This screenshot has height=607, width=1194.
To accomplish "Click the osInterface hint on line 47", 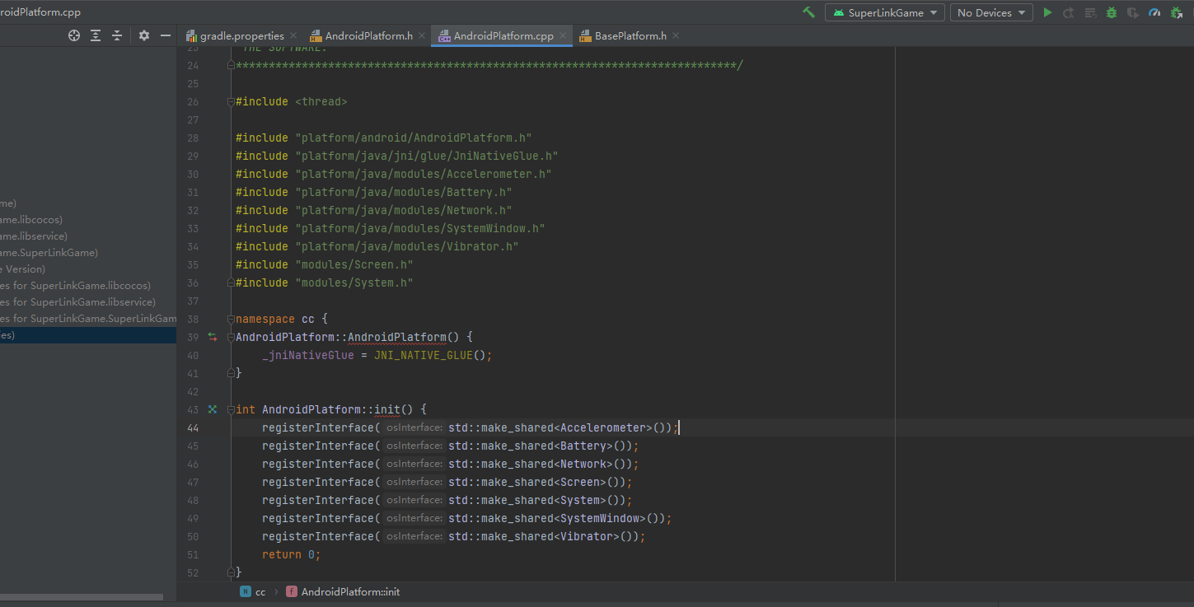I will 414,482.
